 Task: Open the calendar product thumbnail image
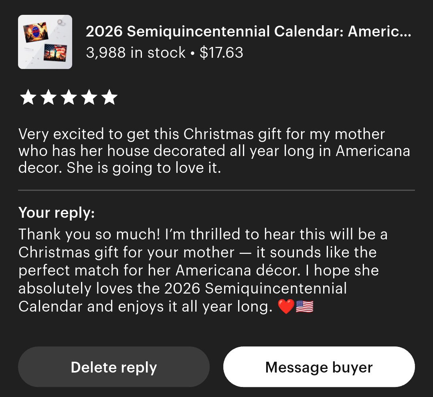tap(45, 42)
